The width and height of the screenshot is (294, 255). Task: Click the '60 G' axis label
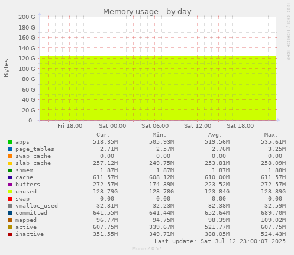point(28,89)
